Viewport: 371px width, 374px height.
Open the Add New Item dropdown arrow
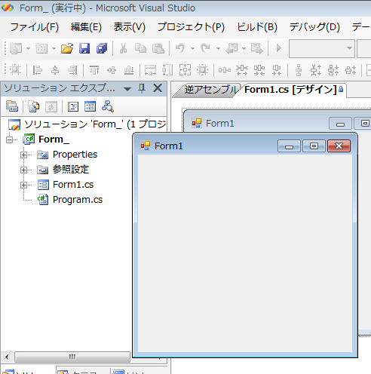coord(54,48)
